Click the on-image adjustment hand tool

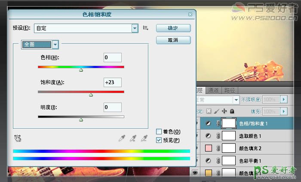point(18,138)
